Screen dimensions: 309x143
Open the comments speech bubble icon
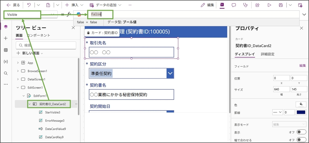coord(234,5)
